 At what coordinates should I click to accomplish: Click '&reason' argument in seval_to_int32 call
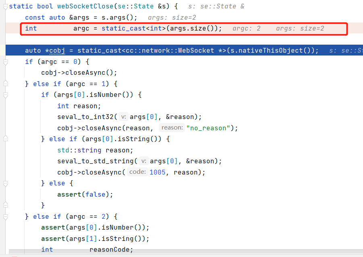pyautogui.click(x=180, y=117)
